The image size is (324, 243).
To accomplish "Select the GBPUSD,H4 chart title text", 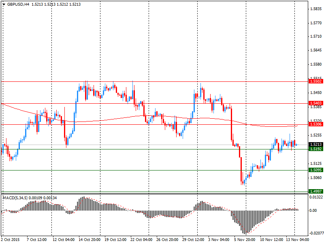I will (18, 4).
